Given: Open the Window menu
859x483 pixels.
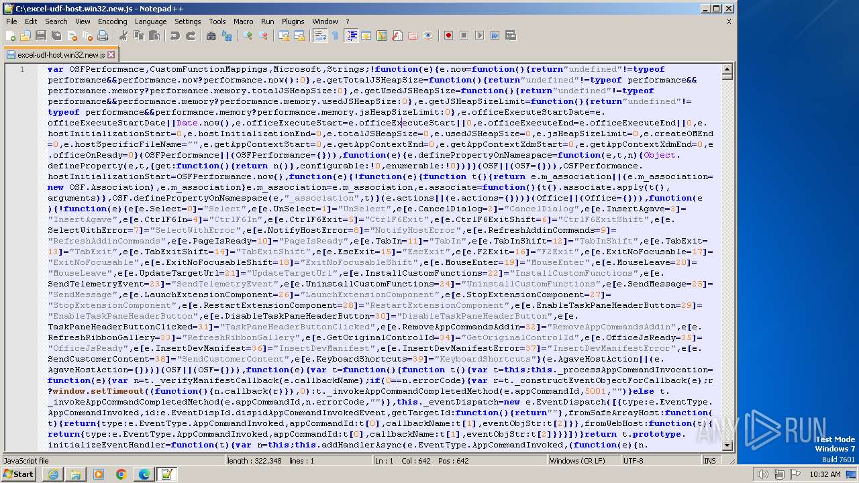Looking at the screenshot, I should [325, 21].
